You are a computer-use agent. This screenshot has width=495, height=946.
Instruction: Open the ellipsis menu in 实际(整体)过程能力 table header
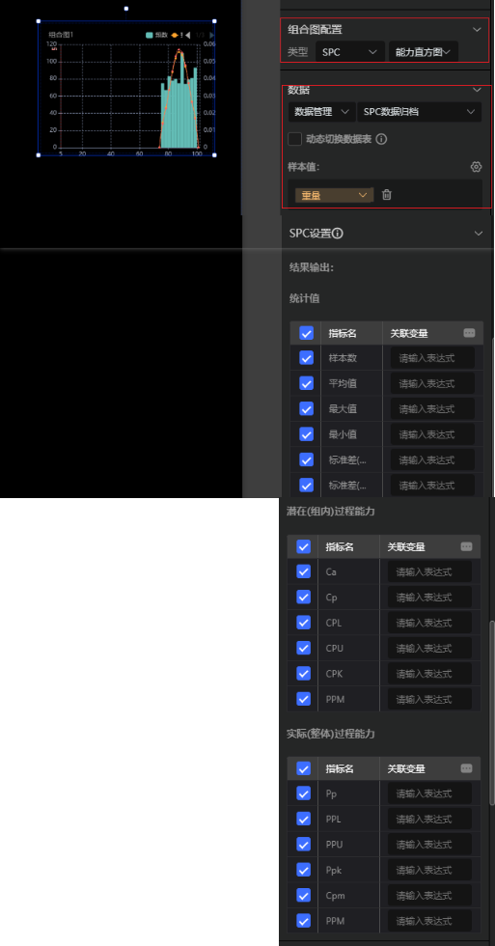(x=466, y=768)
